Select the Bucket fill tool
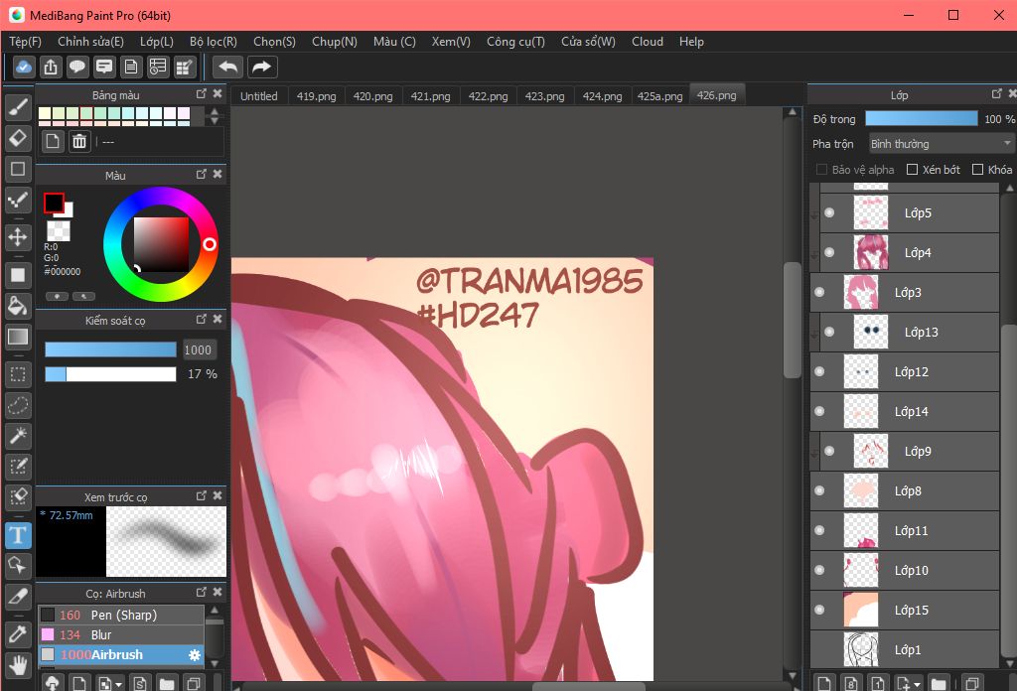This screenshot has width=1017, height=691. pos(18,306)
